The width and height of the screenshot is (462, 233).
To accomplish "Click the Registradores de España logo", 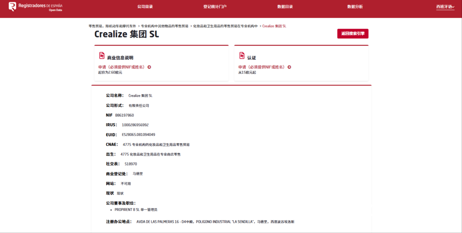I will click(35, 6).
